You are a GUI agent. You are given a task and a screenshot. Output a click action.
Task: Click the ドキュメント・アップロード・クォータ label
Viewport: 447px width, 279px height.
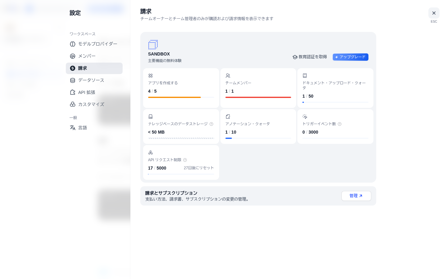tap(334, 85)
